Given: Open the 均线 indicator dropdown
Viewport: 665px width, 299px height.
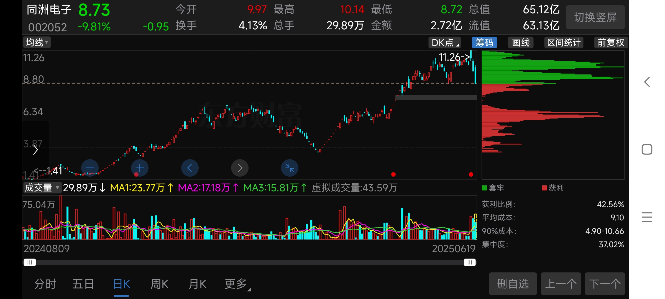Looking at the screenshot, I should pyautogui.click(x=37, y=42).
